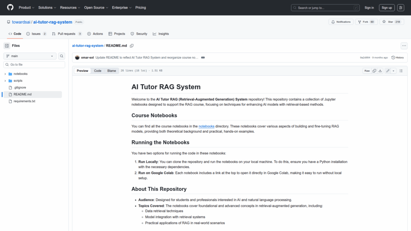411x231 pixels.
Task: Open the Actions tab
Action: tap(95, 34)
